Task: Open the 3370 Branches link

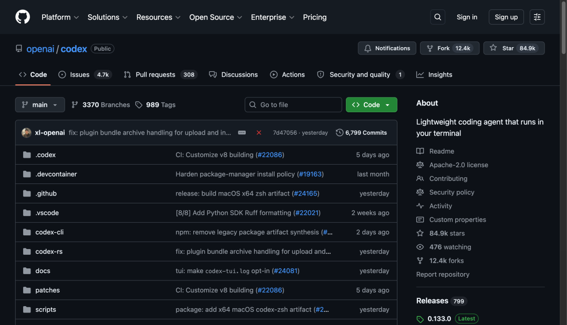Action: (x=100, y=105)
